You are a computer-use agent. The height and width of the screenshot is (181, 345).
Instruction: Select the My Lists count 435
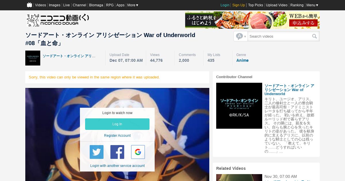(211, 60)
